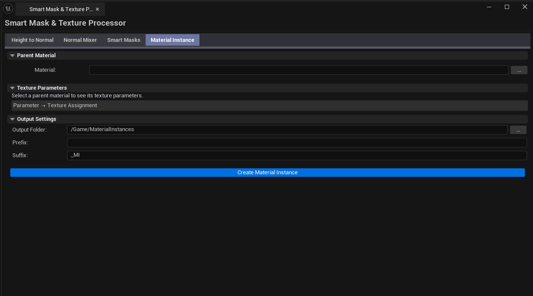Select the Material Instance tab
Image resolution: width=533 pixels, height=296 pixels.
pyautogui.click(x=173, y=40)
